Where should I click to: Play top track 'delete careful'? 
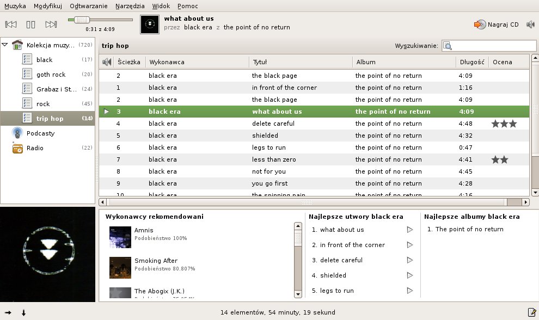pos(409,260)
